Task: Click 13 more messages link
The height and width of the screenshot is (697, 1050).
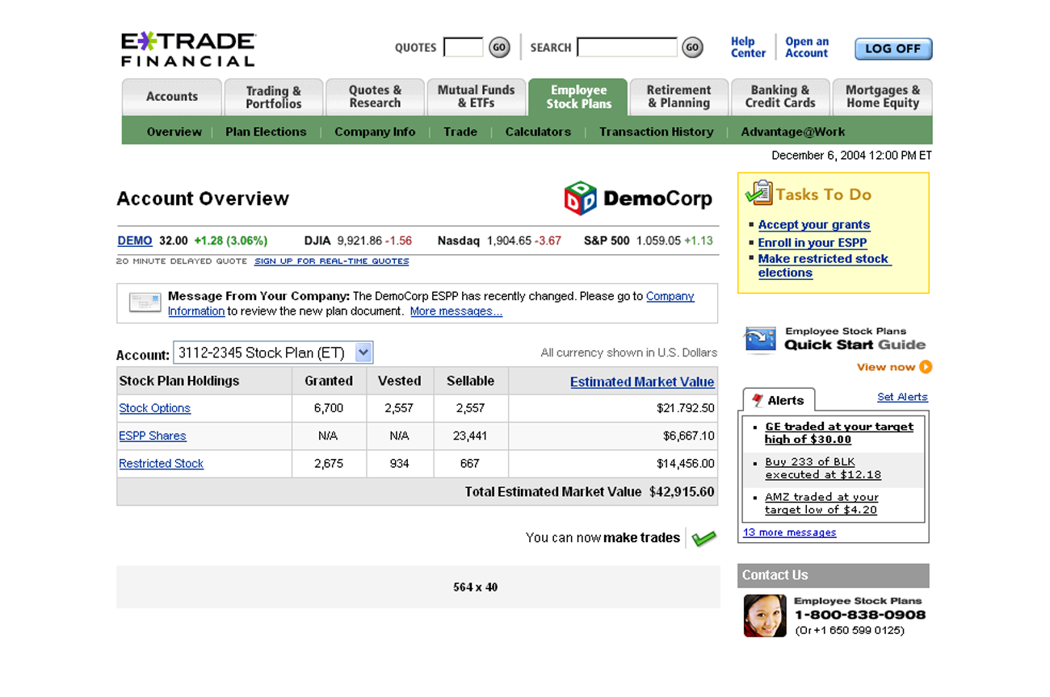Action: [x=790, y=532]
